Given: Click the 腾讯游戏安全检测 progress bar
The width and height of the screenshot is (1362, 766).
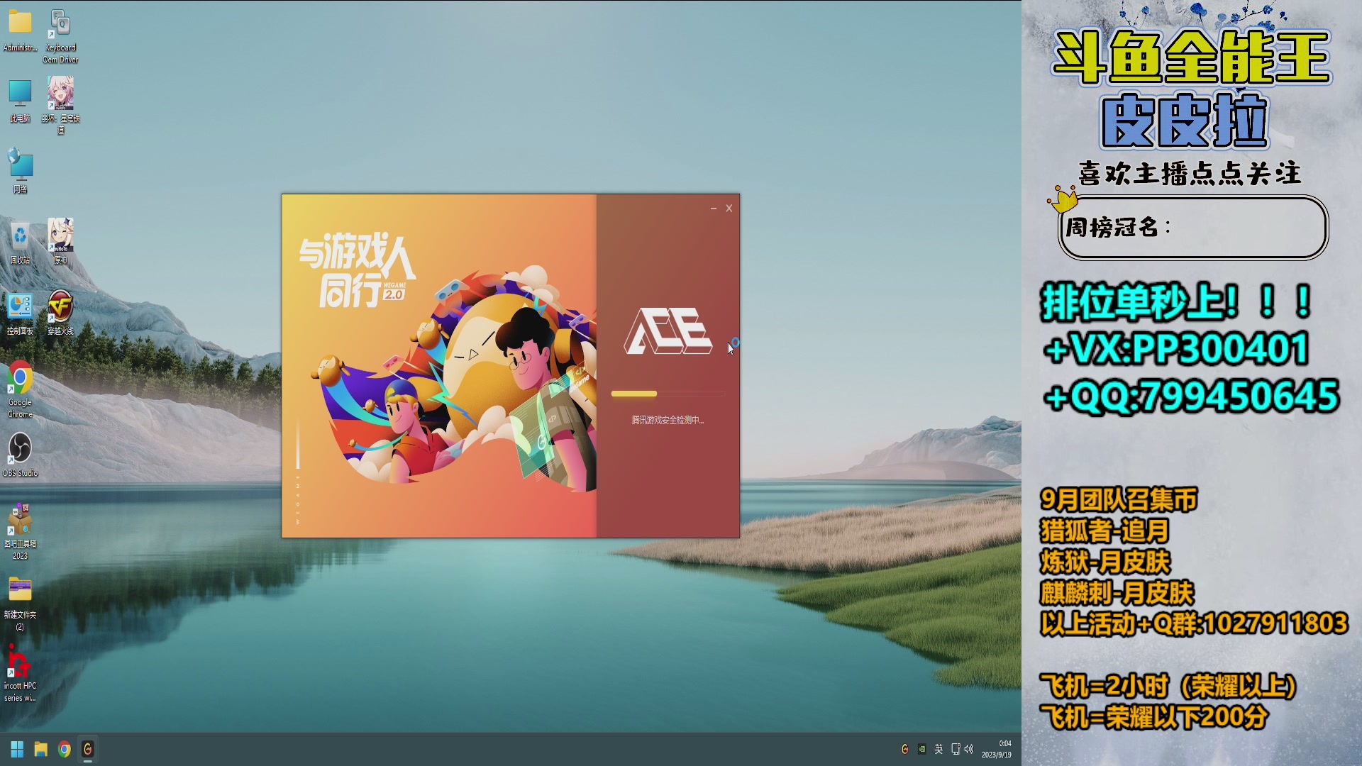Looking at the screenshot, I should tap(667, 394).
